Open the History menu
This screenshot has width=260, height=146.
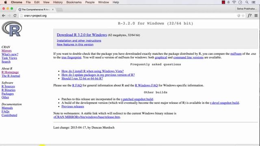(58, 2)
